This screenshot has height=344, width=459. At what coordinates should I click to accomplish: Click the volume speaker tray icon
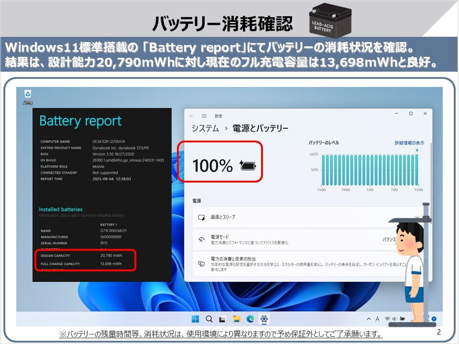394,319
